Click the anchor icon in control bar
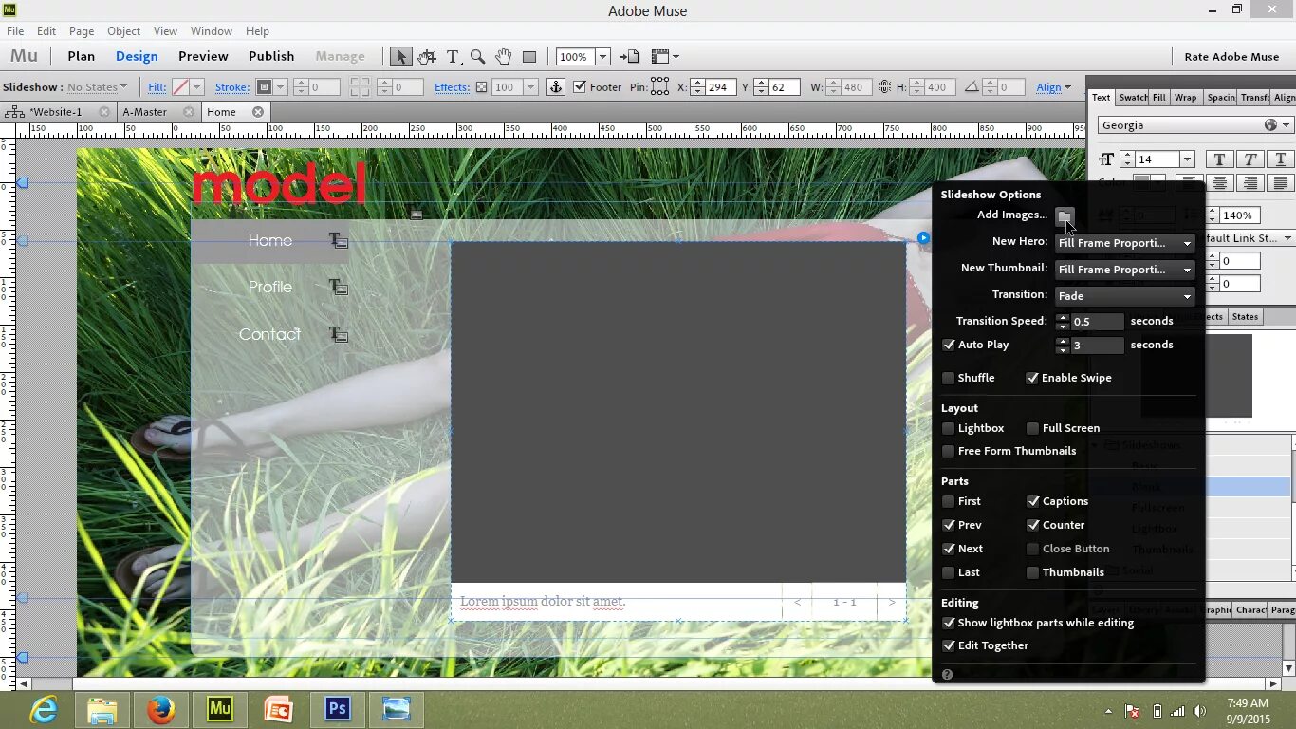Screen dimensions: 1296x729 click(x=556, y=87)
